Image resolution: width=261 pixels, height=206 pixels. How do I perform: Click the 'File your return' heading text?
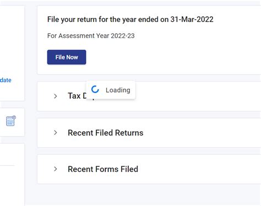[130, 19]
